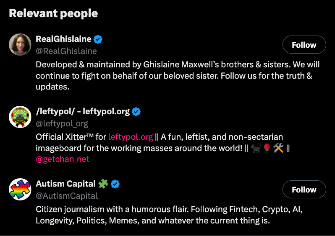
Task: Click the RealGhislaine display name
Action: [63, 39]
